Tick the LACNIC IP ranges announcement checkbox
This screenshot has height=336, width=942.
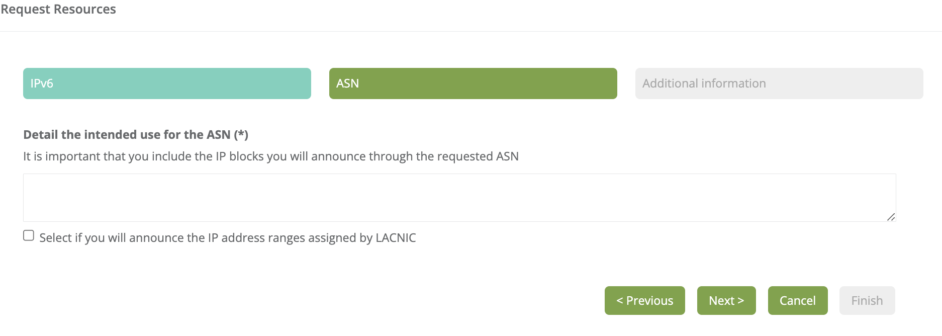pos(29,236)
